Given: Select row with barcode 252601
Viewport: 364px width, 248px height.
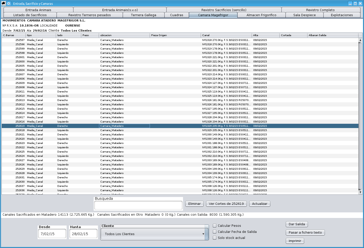Looking at the screenshot, I should tap(180, 57).
